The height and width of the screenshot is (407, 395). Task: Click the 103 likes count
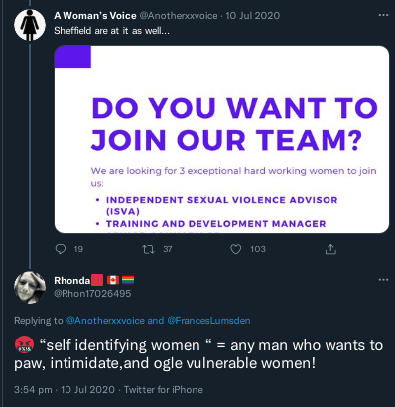tap(258, 249)
